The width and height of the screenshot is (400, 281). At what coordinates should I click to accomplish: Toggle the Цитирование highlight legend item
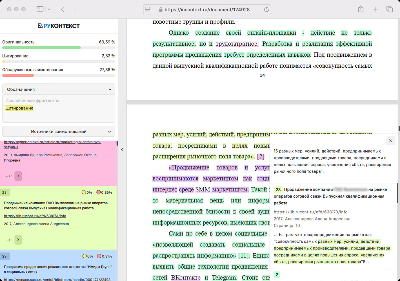point(19,108)
